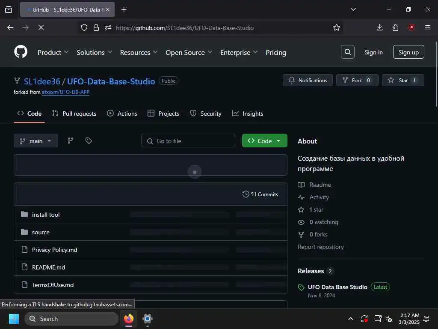Switch to Actions tab
Screen dimensions: 438x329
(x=122, y=114)
